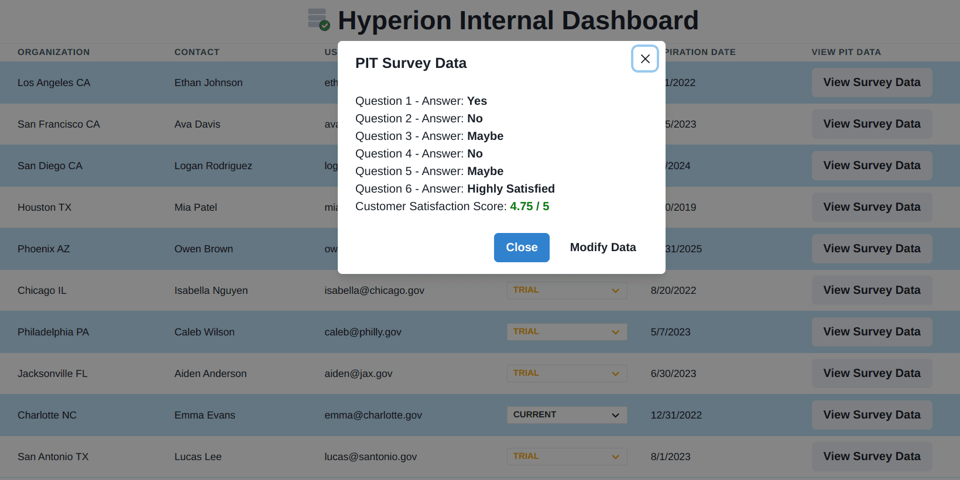Screen dimensions: 960x480
Task: Click the Jacksonville FL organization cell
Action: (x=52, y=373)
